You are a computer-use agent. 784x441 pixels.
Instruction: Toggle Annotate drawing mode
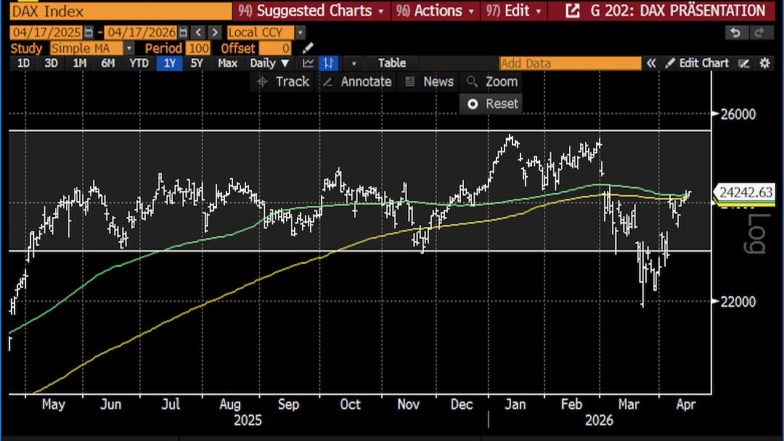click(x=356, y=82)
